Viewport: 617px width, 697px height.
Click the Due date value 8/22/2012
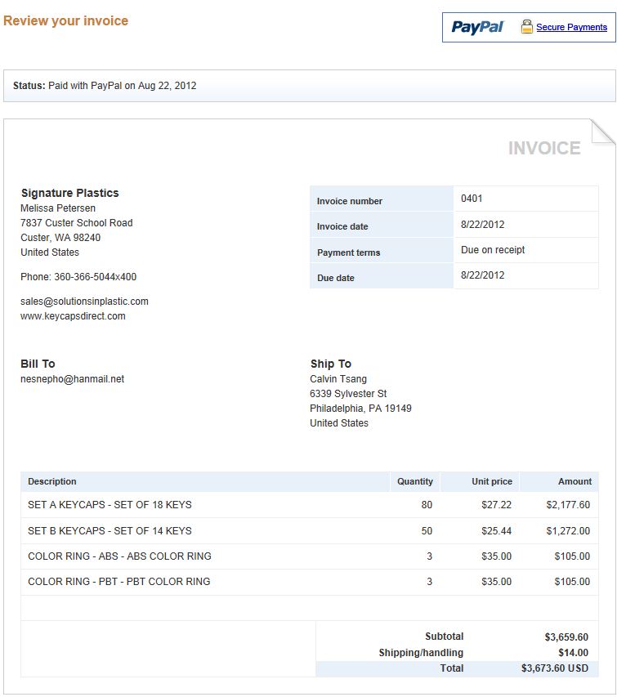pos(482,275)
